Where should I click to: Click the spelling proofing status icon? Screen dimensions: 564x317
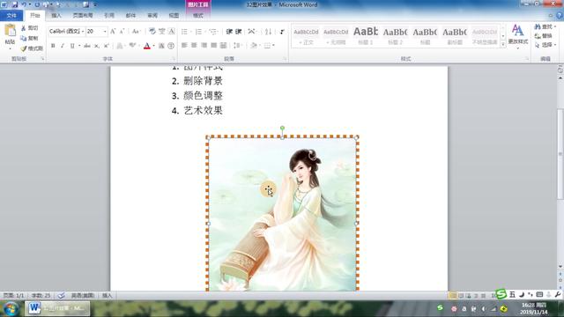(x=62, y=296)
